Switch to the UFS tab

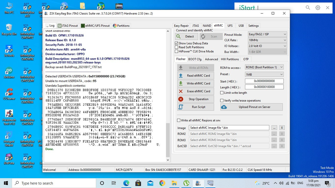[x=230, y=26]
